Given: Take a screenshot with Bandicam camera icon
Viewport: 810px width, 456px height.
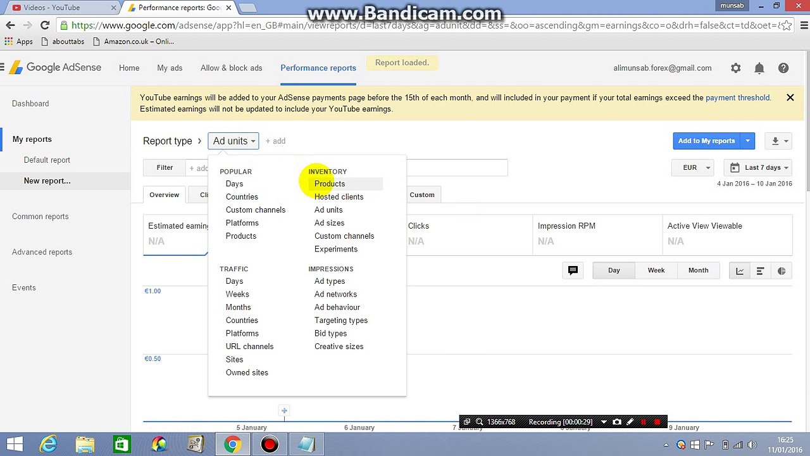Looking at the screenshot, I should 617,422.
